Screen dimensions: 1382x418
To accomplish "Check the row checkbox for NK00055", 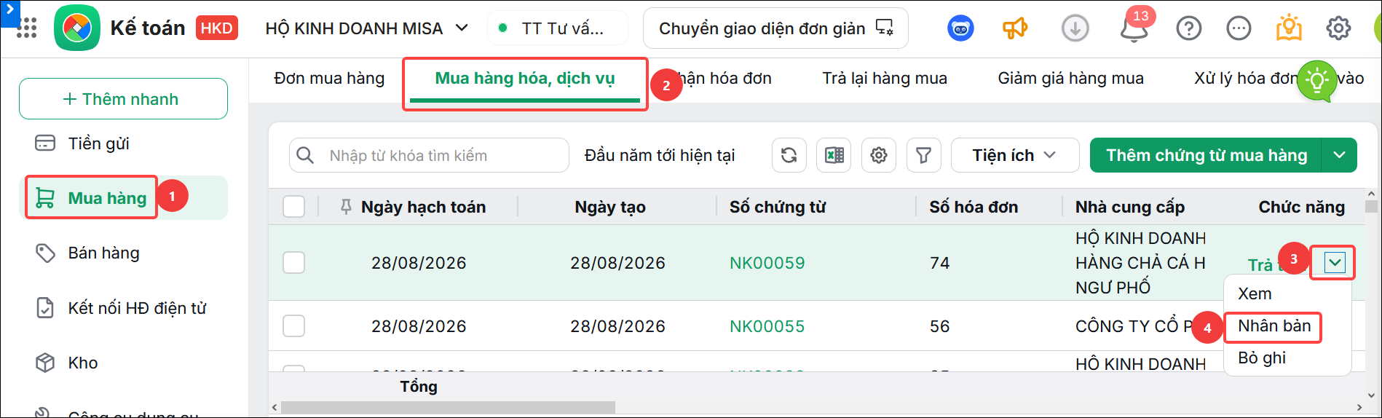I will [294, 326].
